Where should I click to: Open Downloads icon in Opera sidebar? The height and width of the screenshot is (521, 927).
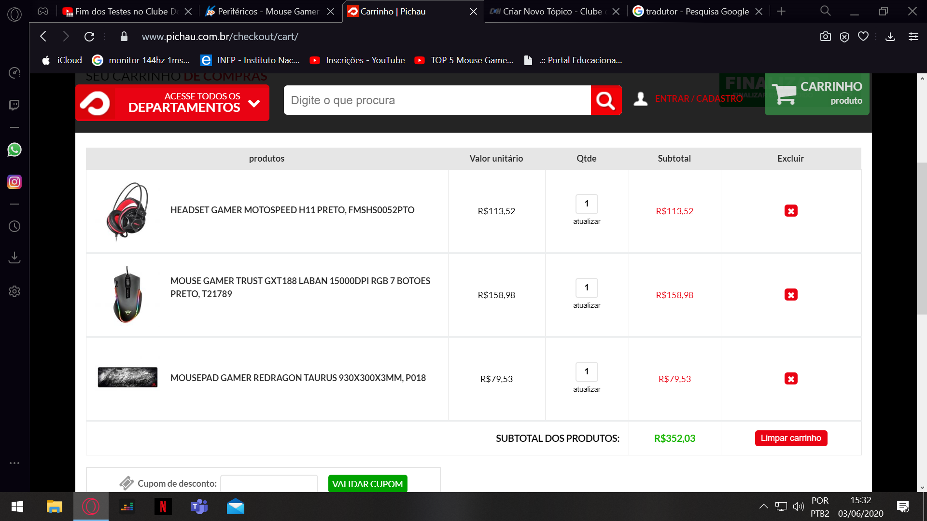(x=14, y=257)
